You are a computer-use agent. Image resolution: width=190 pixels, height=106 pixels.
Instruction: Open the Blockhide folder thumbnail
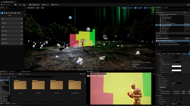(39, 85)
